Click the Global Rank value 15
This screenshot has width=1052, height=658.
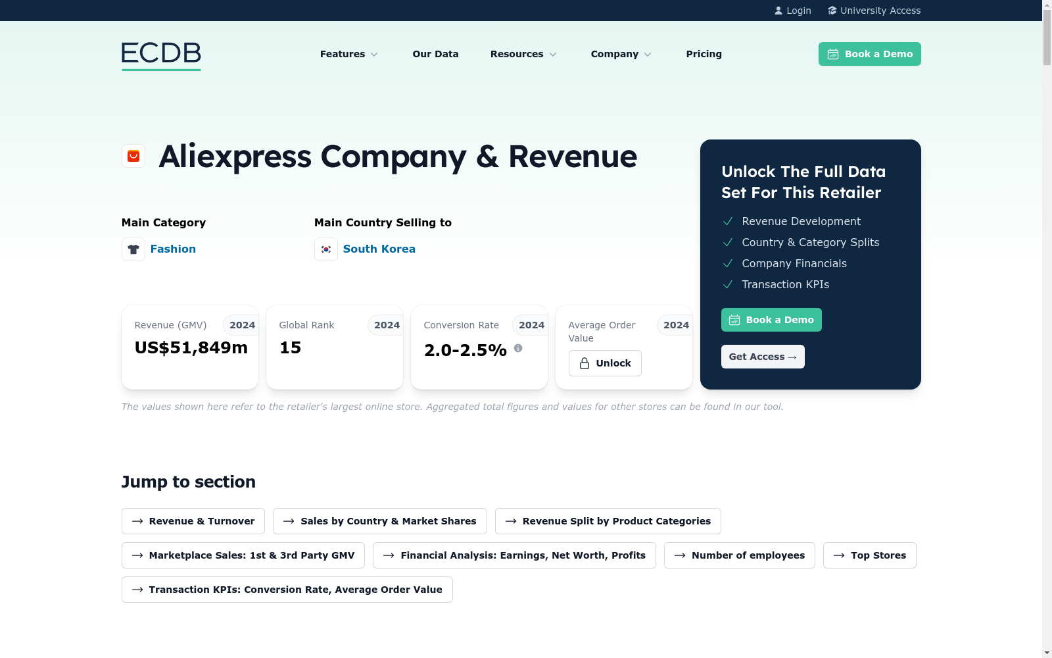290,347
